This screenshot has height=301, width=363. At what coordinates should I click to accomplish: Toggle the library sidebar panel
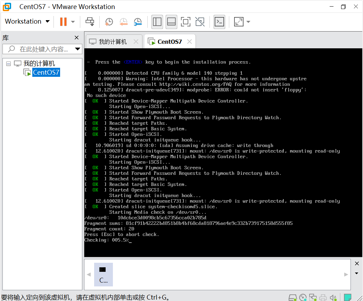(x=157, y=22)
